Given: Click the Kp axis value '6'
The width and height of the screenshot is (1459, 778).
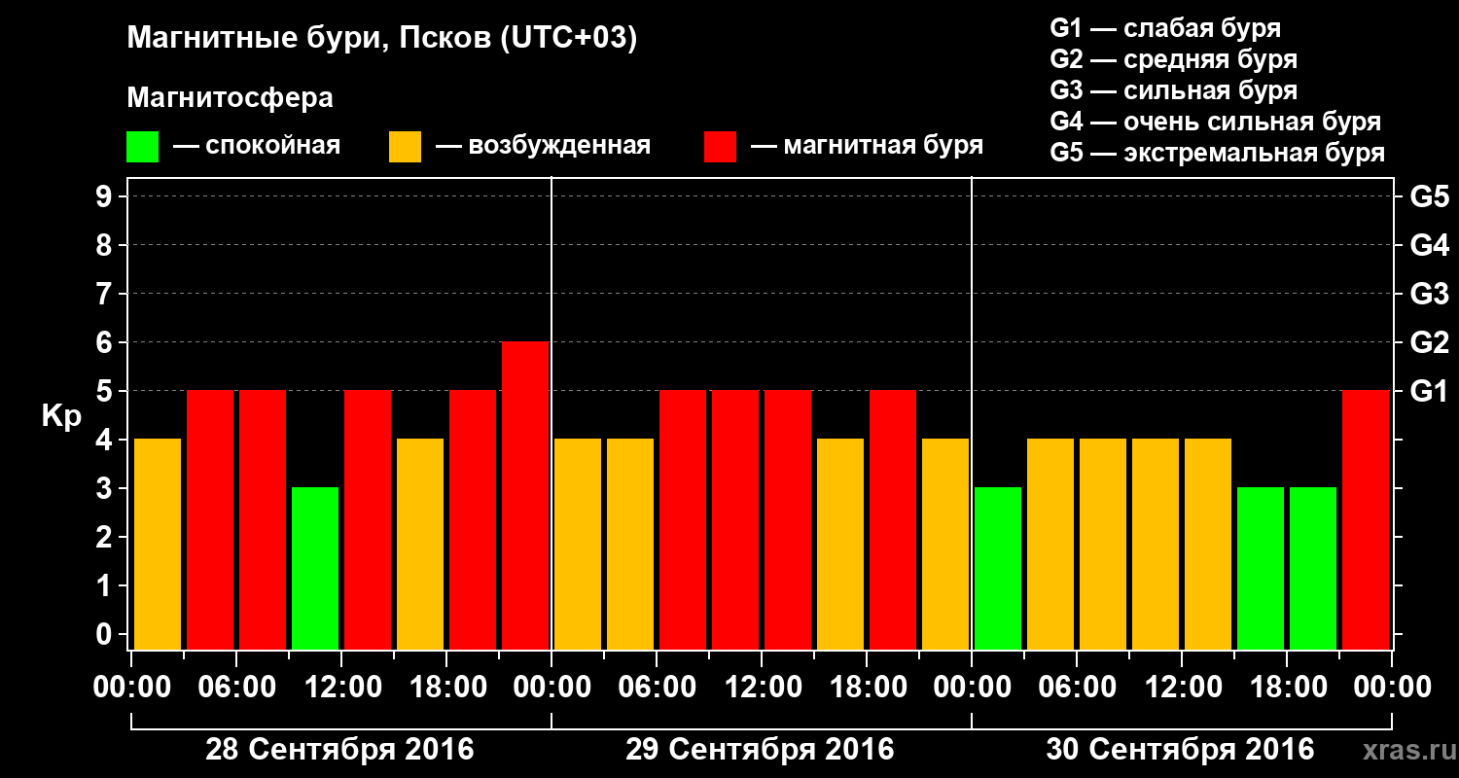Looking at the screenshot, I should click(x=106, y=342).
